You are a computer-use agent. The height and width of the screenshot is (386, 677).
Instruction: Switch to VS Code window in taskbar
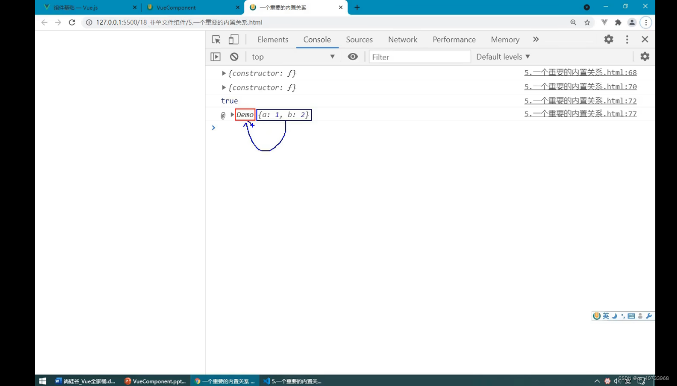point(292,381)
